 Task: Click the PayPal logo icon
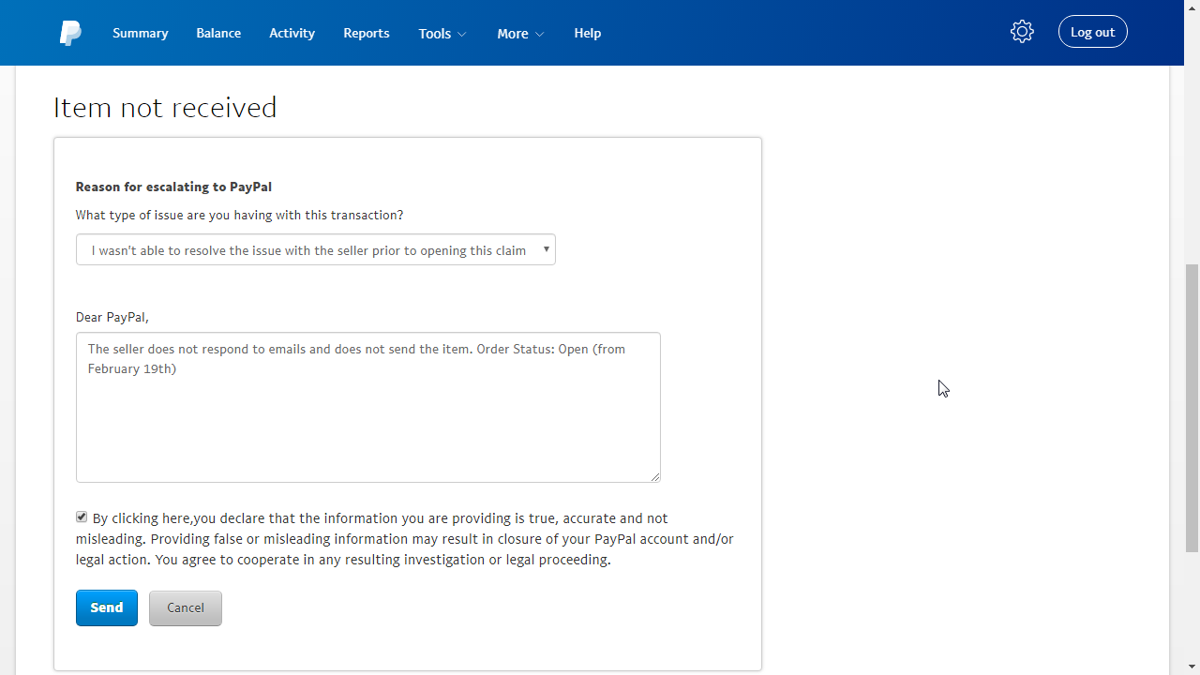click(70, 33)
